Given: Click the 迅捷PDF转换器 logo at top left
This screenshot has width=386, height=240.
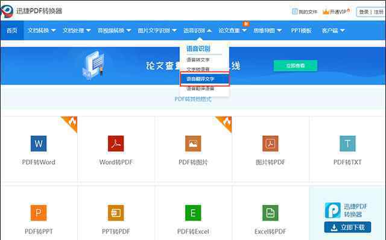Looking at the screenshot, I should pos(31,11).
